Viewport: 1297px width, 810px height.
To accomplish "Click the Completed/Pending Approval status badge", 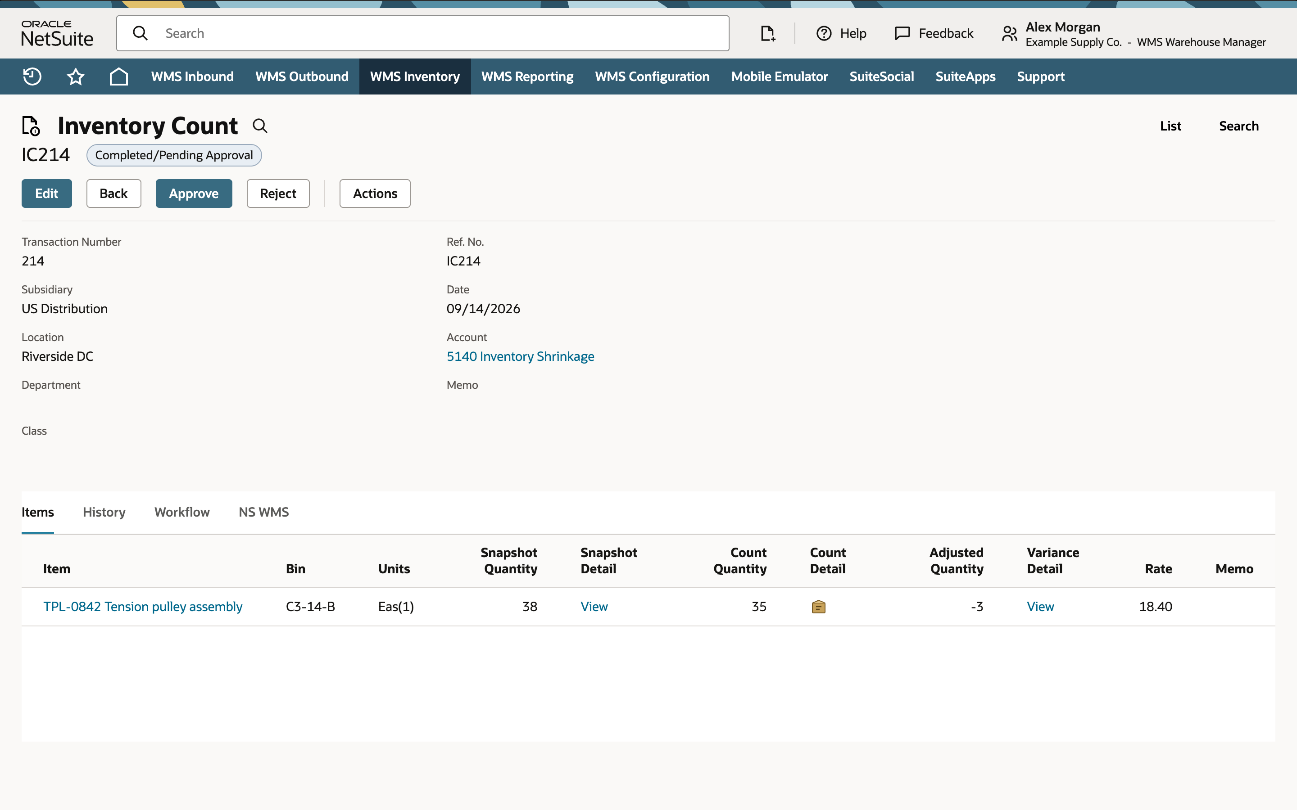I will tap(174, 155).
